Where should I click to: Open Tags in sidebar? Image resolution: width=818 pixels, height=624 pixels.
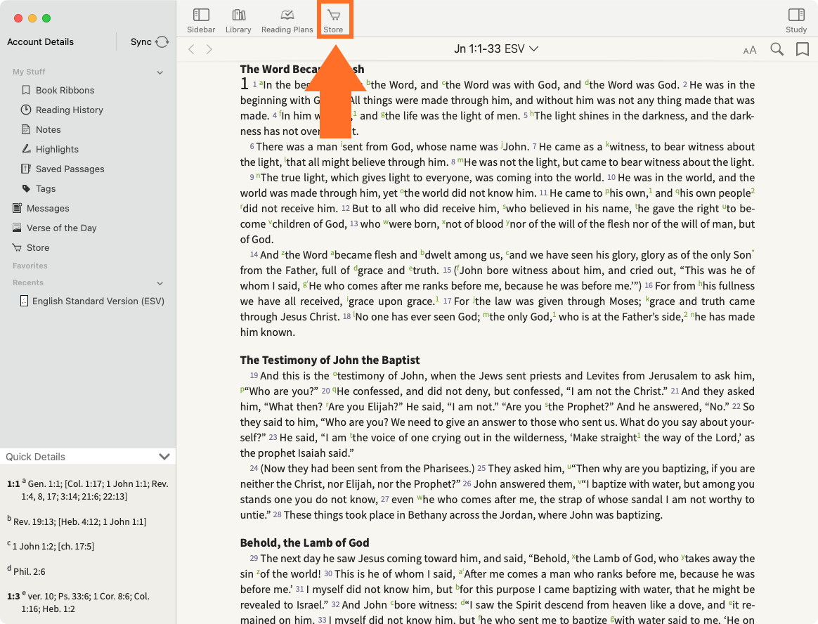click(x=46, y=189)
